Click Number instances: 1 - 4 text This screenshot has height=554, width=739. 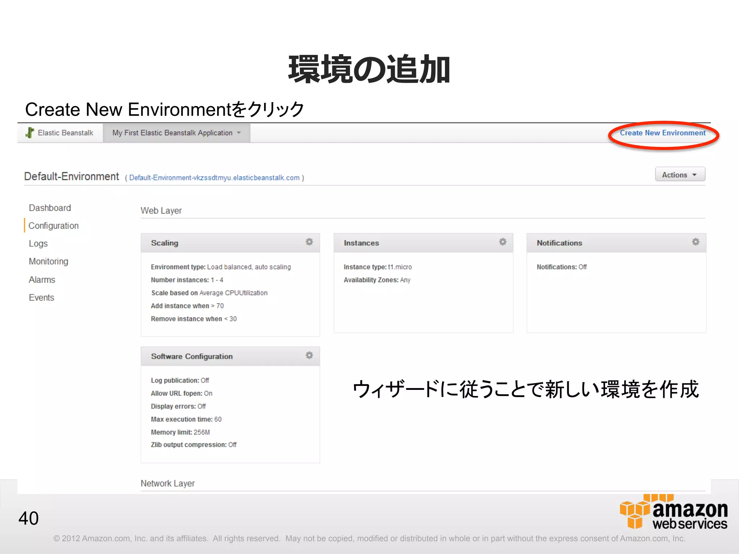pyautogui.click(x=187, y=280)
